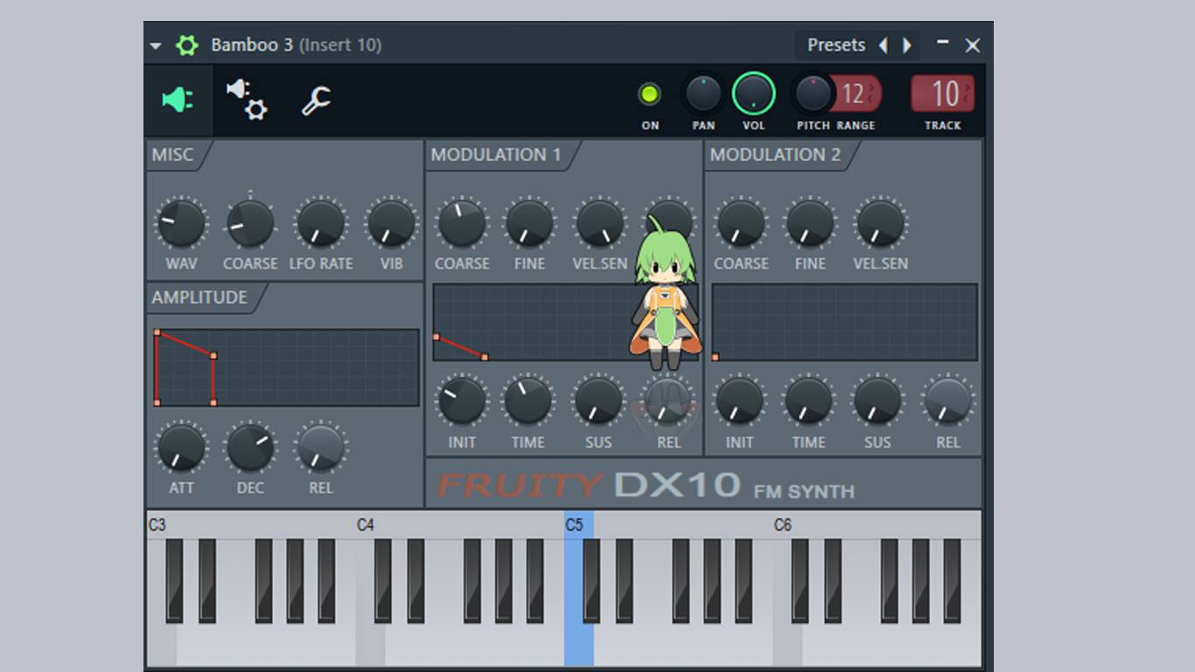This screenshot has height=672, width=1195.
Task: Toggle the green ON light
Action: 650,94
